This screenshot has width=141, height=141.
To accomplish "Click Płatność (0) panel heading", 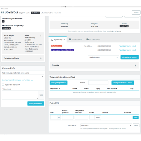I will click(54, 103).
